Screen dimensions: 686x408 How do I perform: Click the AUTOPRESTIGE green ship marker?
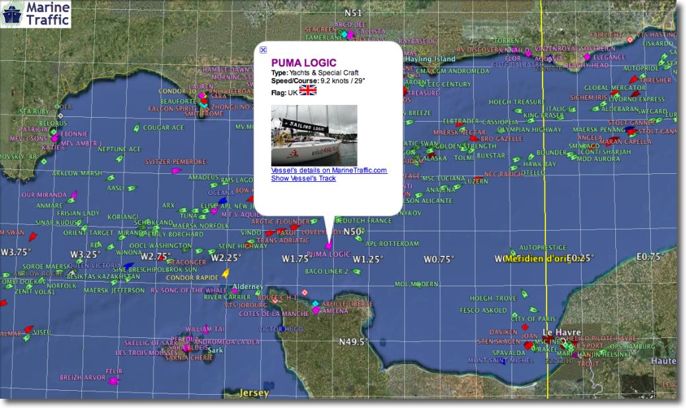[514, 253]
